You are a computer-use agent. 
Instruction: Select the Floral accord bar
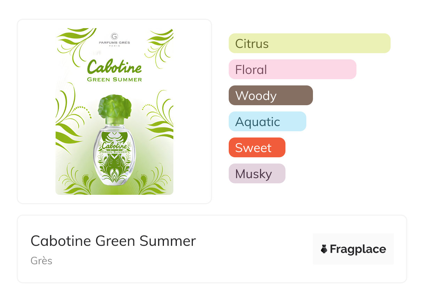tap(292, 69)
